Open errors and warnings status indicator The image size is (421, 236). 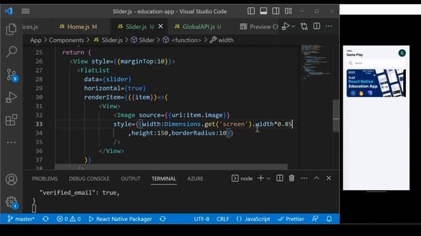click(x=68, y=219)
